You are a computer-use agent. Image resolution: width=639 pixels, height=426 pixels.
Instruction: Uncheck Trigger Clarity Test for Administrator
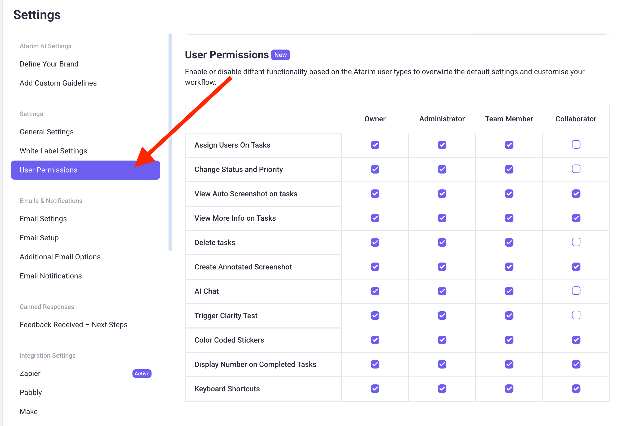pos(442,316)
